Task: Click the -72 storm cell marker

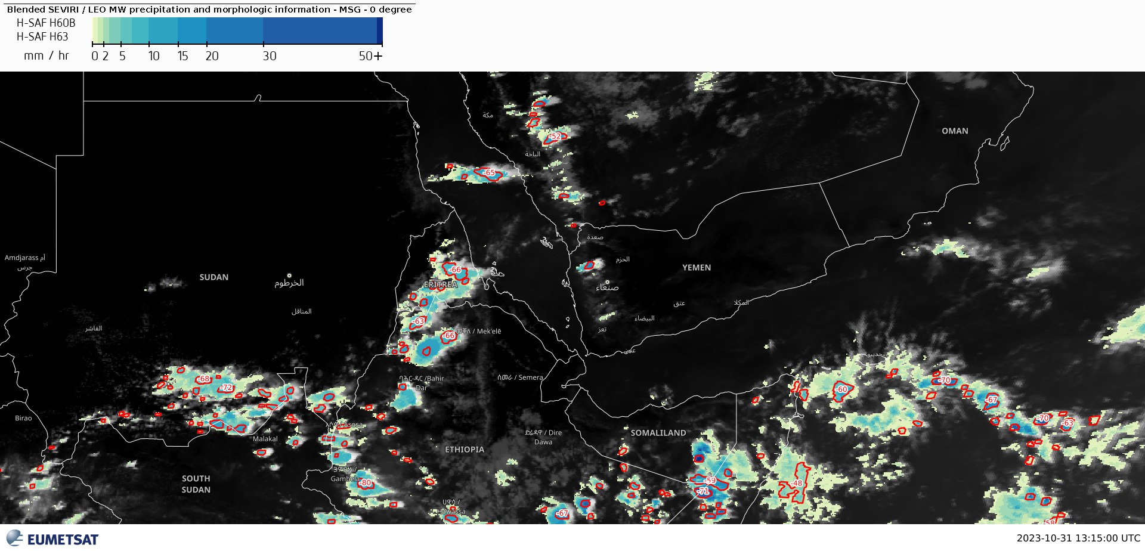Action: pyautogui.click(x=226, y=388)
